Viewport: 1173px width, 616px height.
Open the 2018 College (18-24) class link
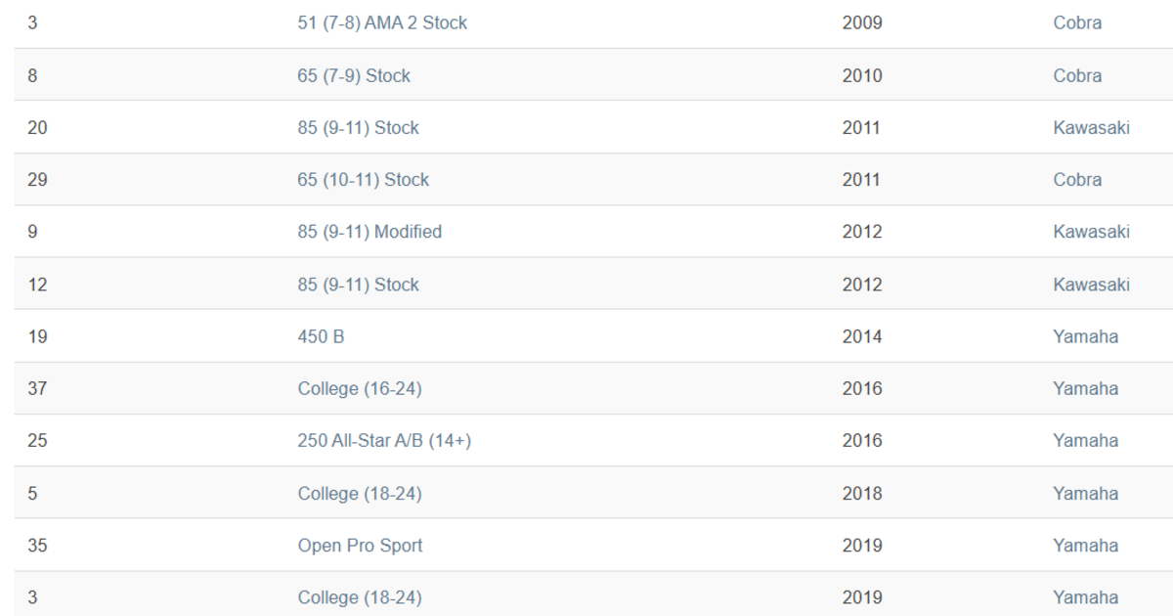coord(360,494)
